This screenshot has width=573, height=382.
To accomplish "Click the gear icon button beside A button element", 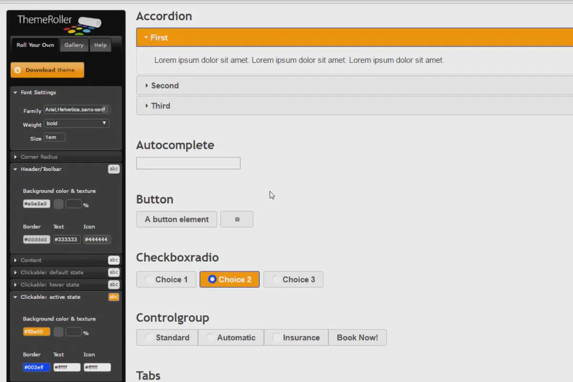I will [x=237, y=219].
